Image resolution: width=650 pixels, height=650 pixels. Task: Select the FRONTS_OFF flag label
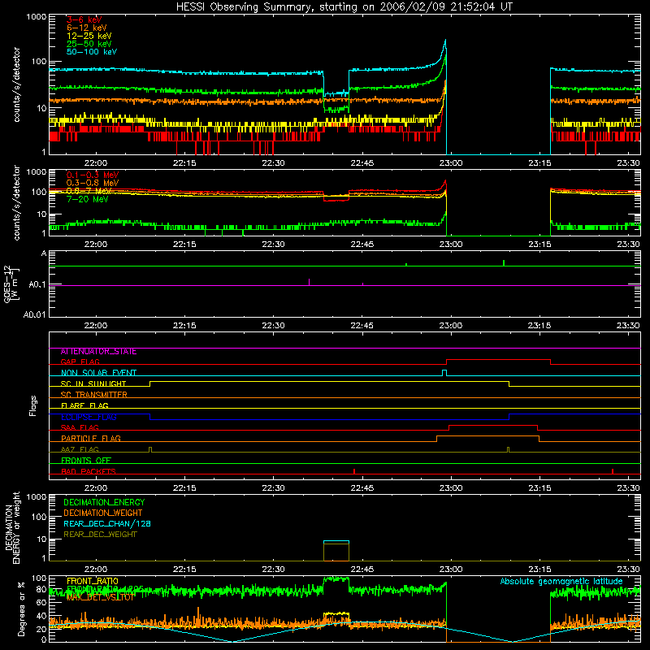click(x=86, y=461)
